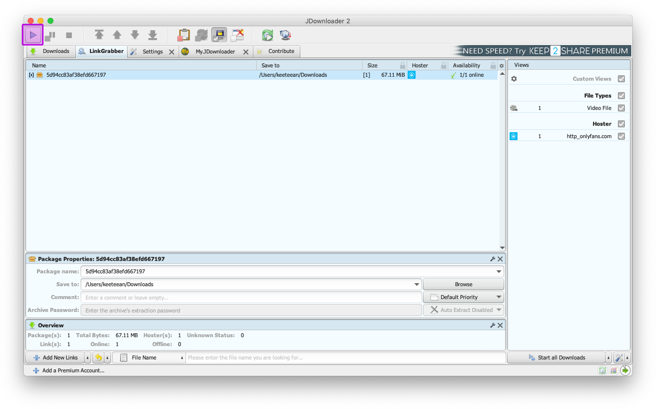The width and height of the screenshot is (656, 409).
Task: Click the Video File type icon in Views
Action: (x=514, y=108)
